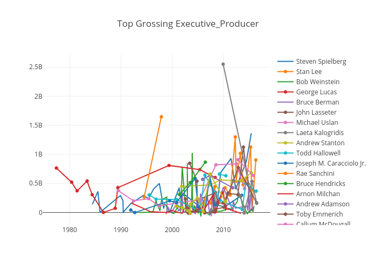Toggle Andrew Stanton legend item
The height and width of the screenshot is (268, 376).
311,143
